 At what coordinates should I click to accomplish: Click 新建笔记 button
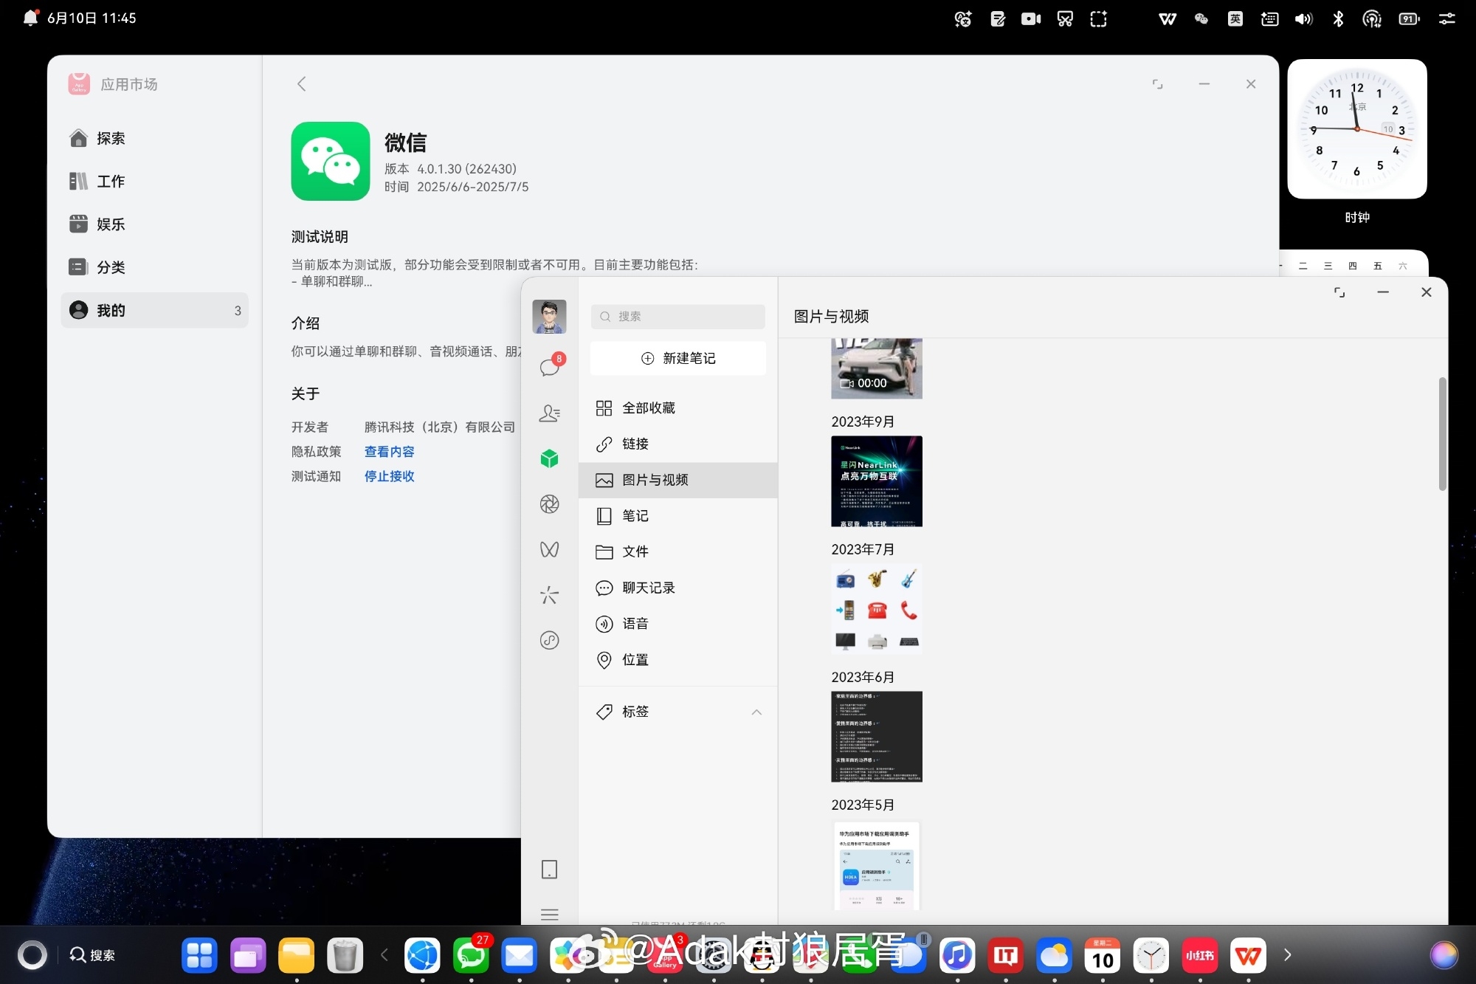click(x=678, y=358)
